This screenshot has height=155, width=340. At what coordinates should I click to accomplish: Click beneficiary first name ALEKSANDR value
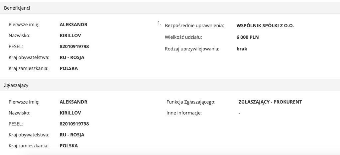(73, 25)
